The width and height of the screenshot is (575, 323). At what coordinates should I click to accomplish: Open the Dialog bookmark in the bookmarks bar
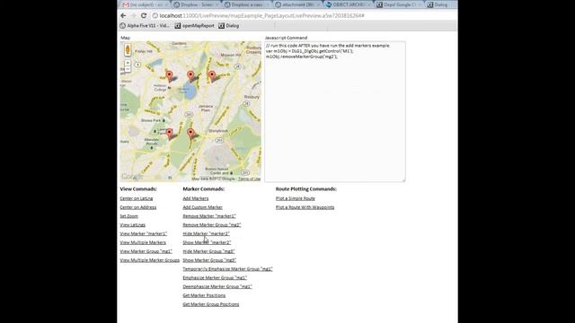[229, 26]
